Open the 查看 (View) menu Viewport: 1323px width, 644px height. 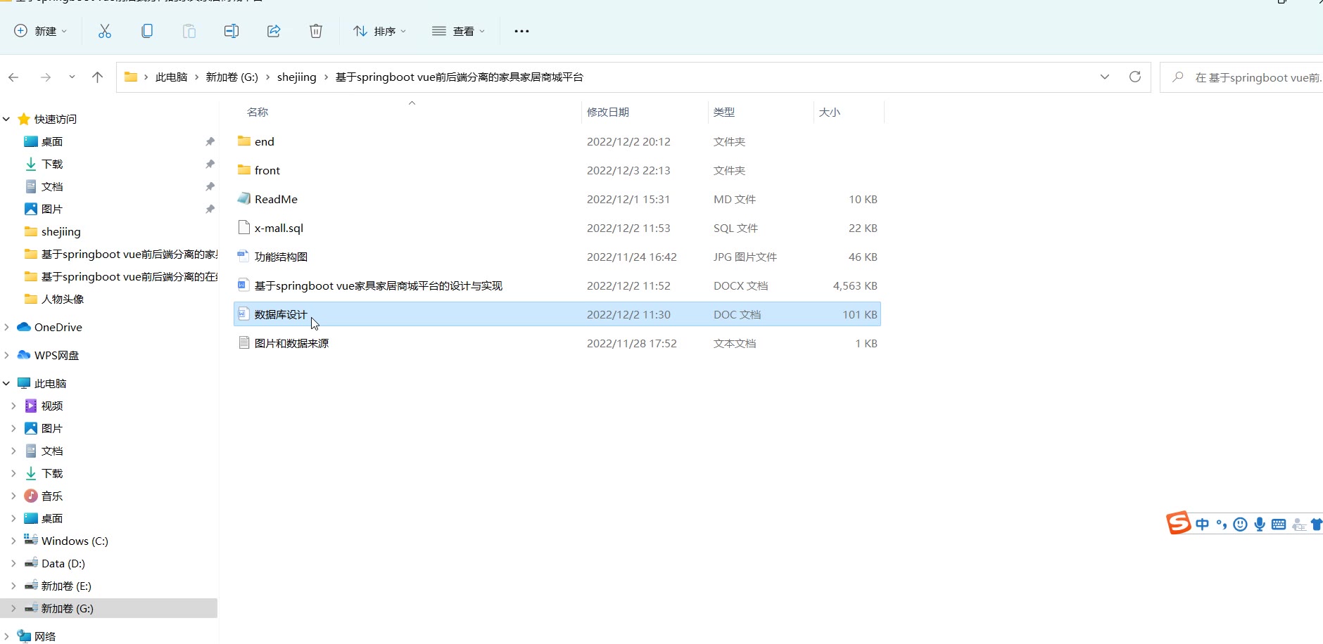(459, 31)
